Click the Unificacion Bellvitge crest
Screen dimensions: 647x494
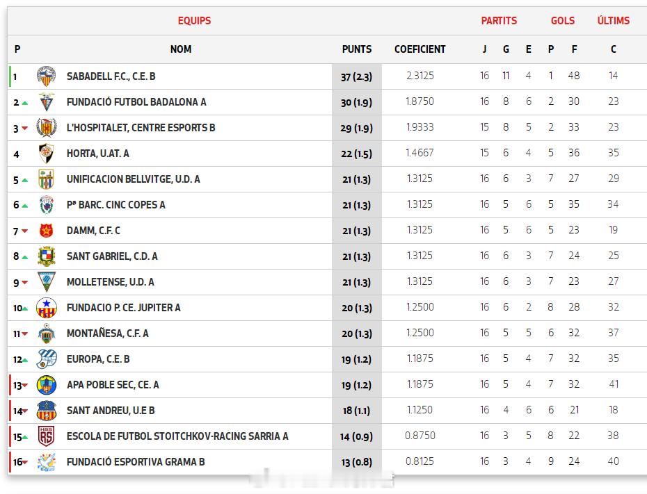[46, 179]
